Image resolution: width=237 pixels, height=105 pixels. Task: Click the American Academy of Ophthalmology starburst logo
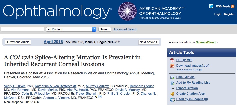click(x=127, y=11)
